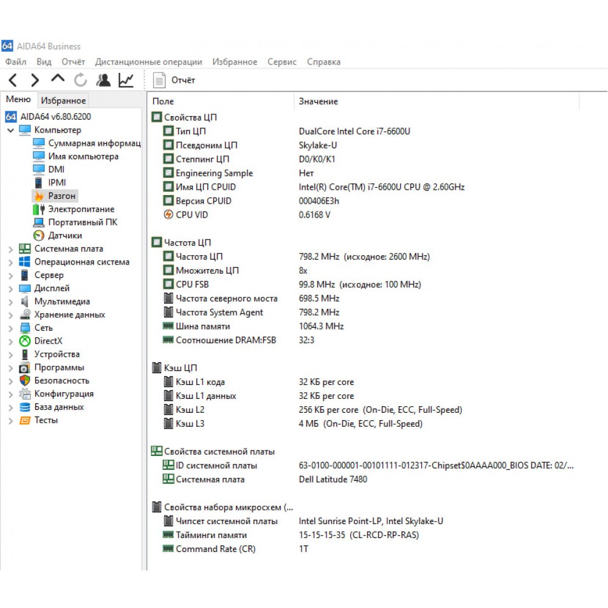This screenshot has width=608, height=608.
Task: Select the Датчики gauge icon
Action: point(39,235)
